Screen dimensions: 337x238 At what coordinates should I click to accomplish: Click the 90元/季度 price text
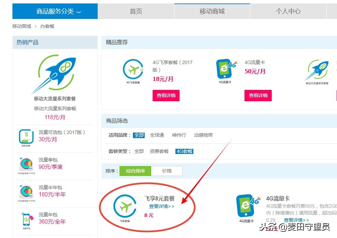pyautogui.click(x=50, y=167)
